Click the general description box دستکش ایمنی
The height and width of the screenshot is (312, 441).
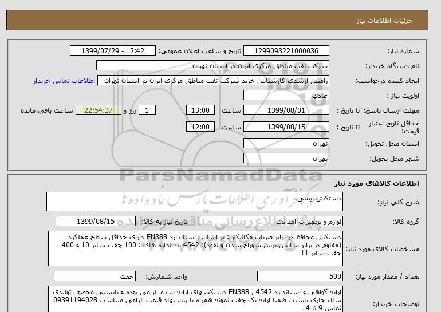pos(195,202)
